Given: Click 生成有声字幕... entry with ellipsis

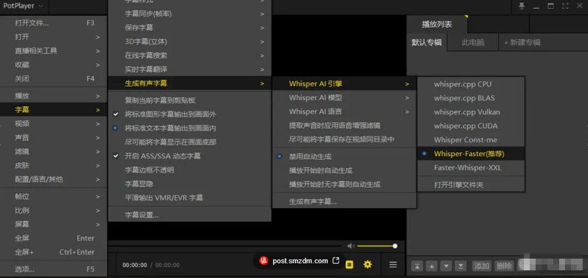Looking at the screenshot, I should 344,202.
